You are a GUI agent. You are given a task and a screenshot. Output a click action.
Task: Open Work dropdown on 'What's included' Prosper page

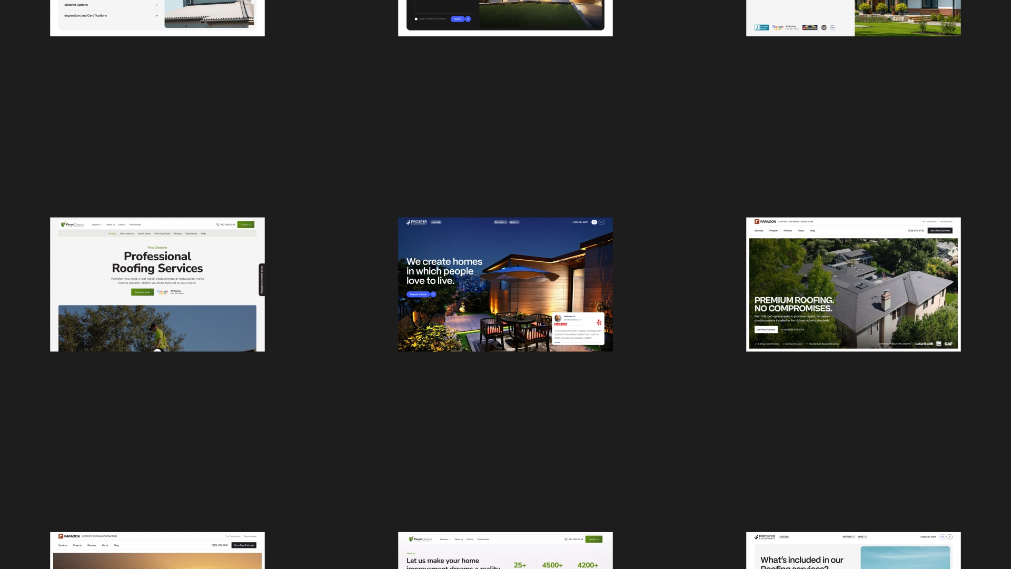862,537
